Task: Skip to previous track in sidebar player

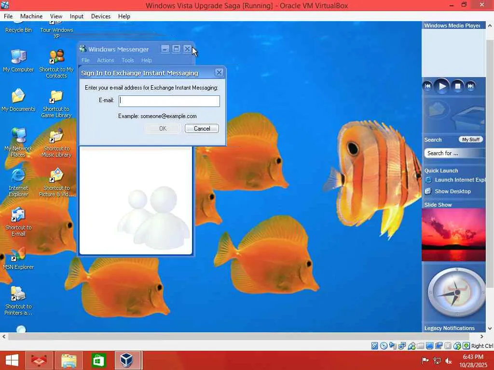Action: pos(427,86)
